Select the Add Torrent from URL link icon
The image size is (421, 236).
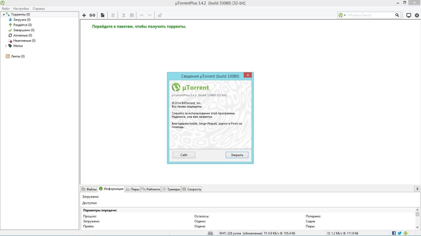coord(92,15)
